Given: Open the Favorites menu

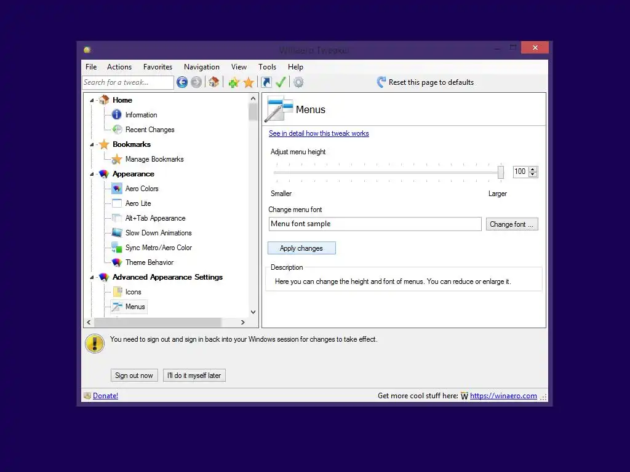Looking at the screenshot, I should [x=158, y=67].
